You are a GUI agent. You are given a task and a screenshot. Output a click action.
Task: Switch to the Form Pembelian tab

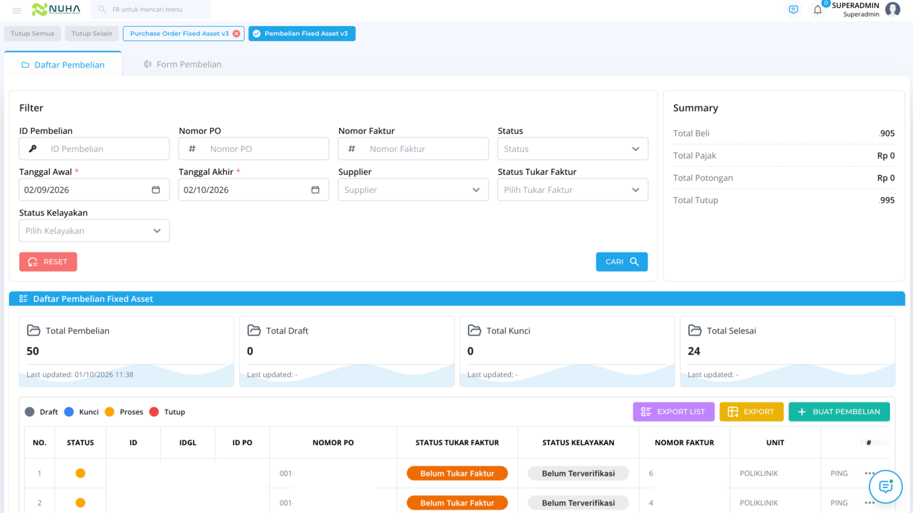(x=183, y=64)
